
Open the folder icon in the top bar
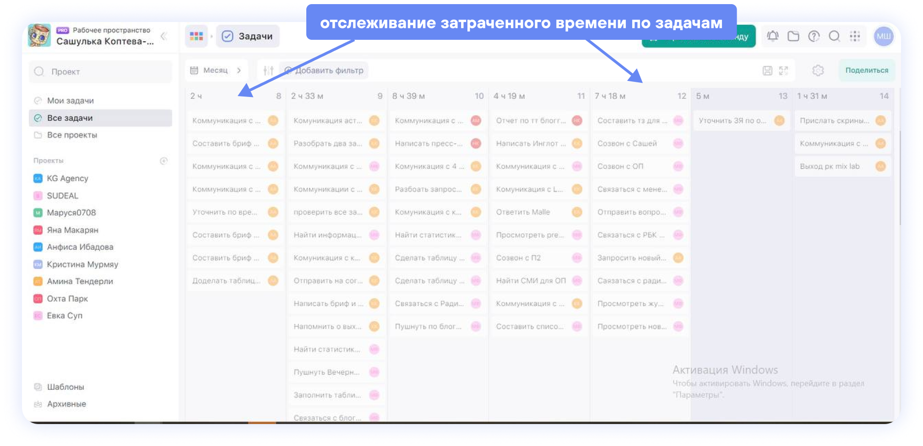pos(793,36)
